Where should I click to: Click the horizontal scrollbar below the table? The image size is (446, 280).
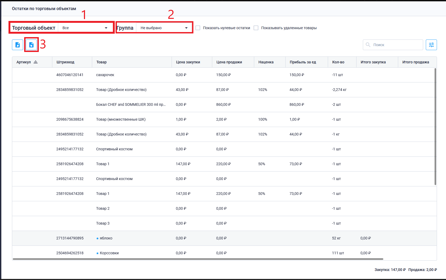198,259
